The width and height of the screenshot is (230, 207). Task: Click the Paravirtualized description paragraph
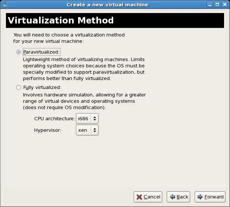pos(83,69)
